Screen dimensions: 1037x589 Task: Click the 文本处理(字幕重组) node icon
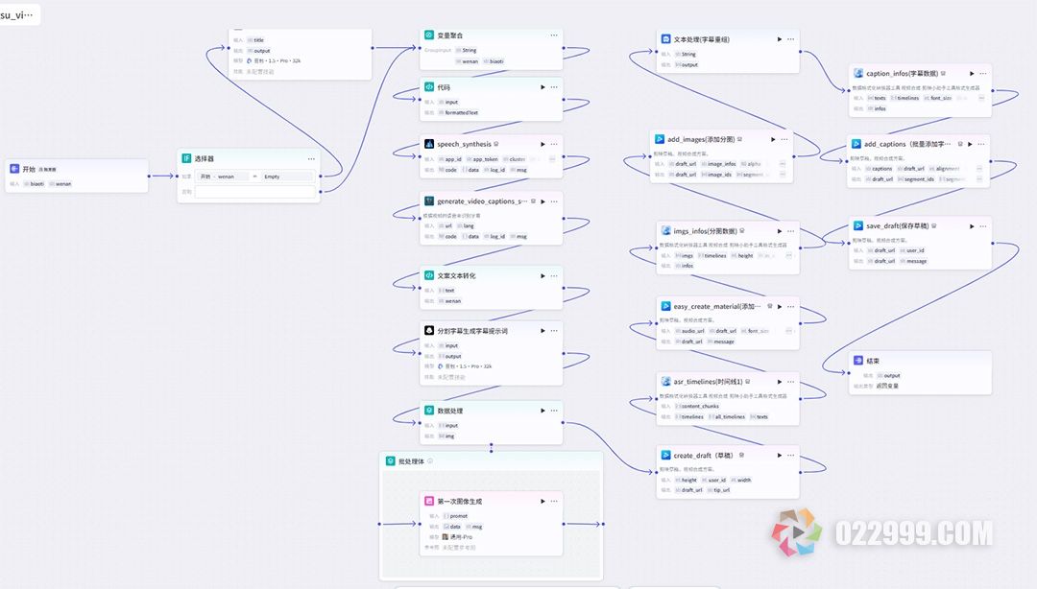pos(666,39)
